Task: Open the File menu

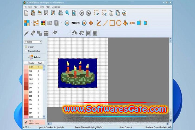Action: (25, 7)
